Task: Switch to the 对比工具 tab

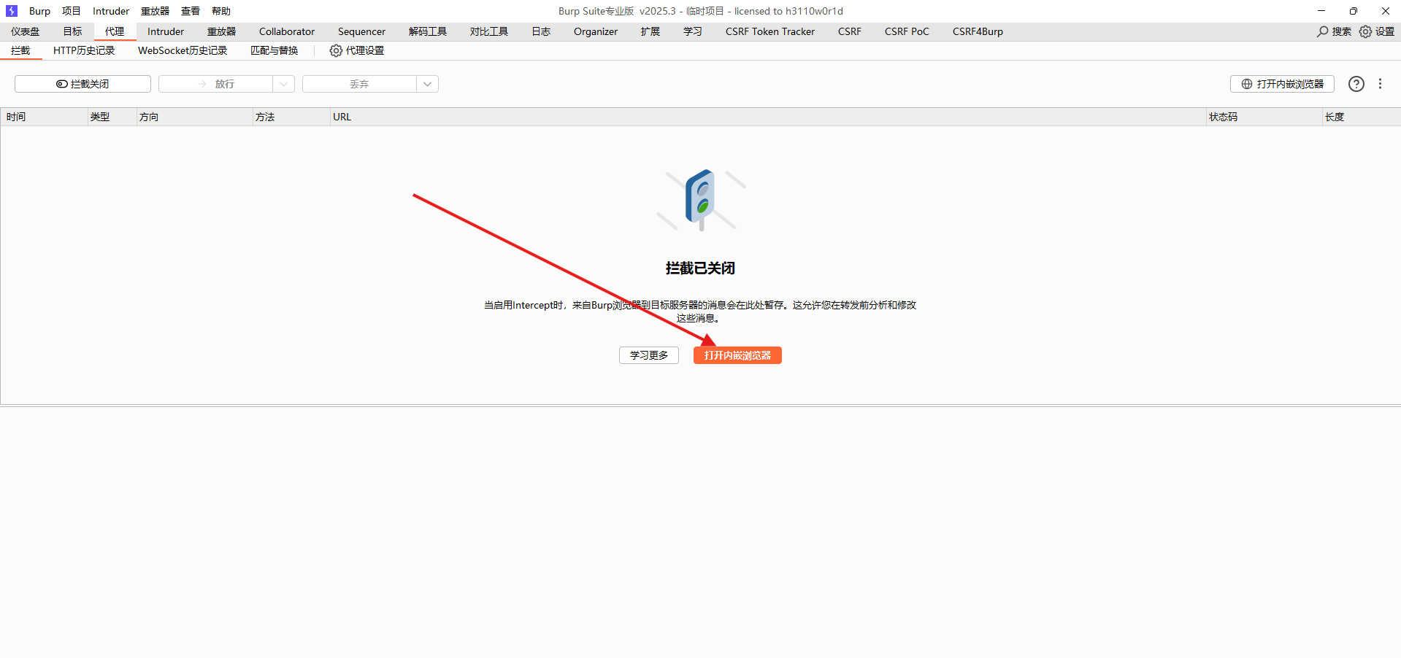Action: point(488,31)
